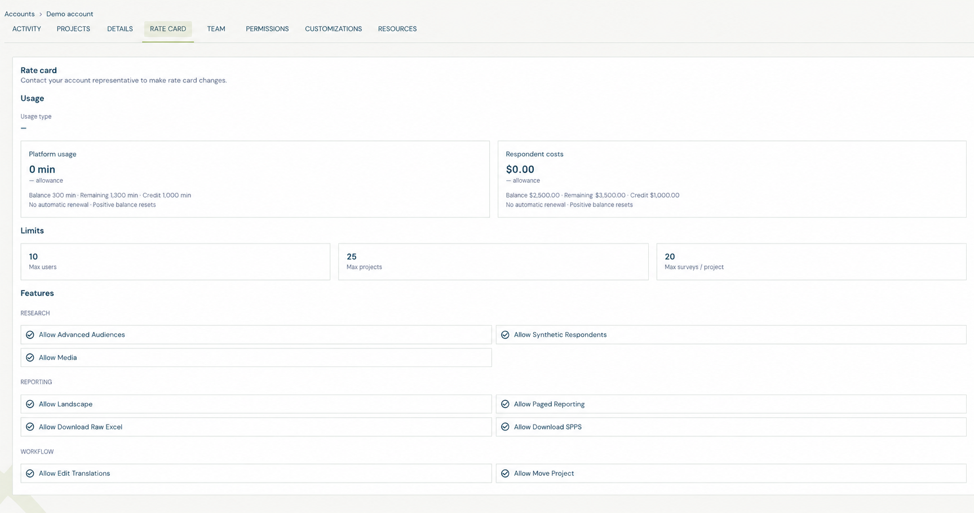
Task: Click the Allow Synthetic Respondents check icon
Action: (x=505, y=335)
